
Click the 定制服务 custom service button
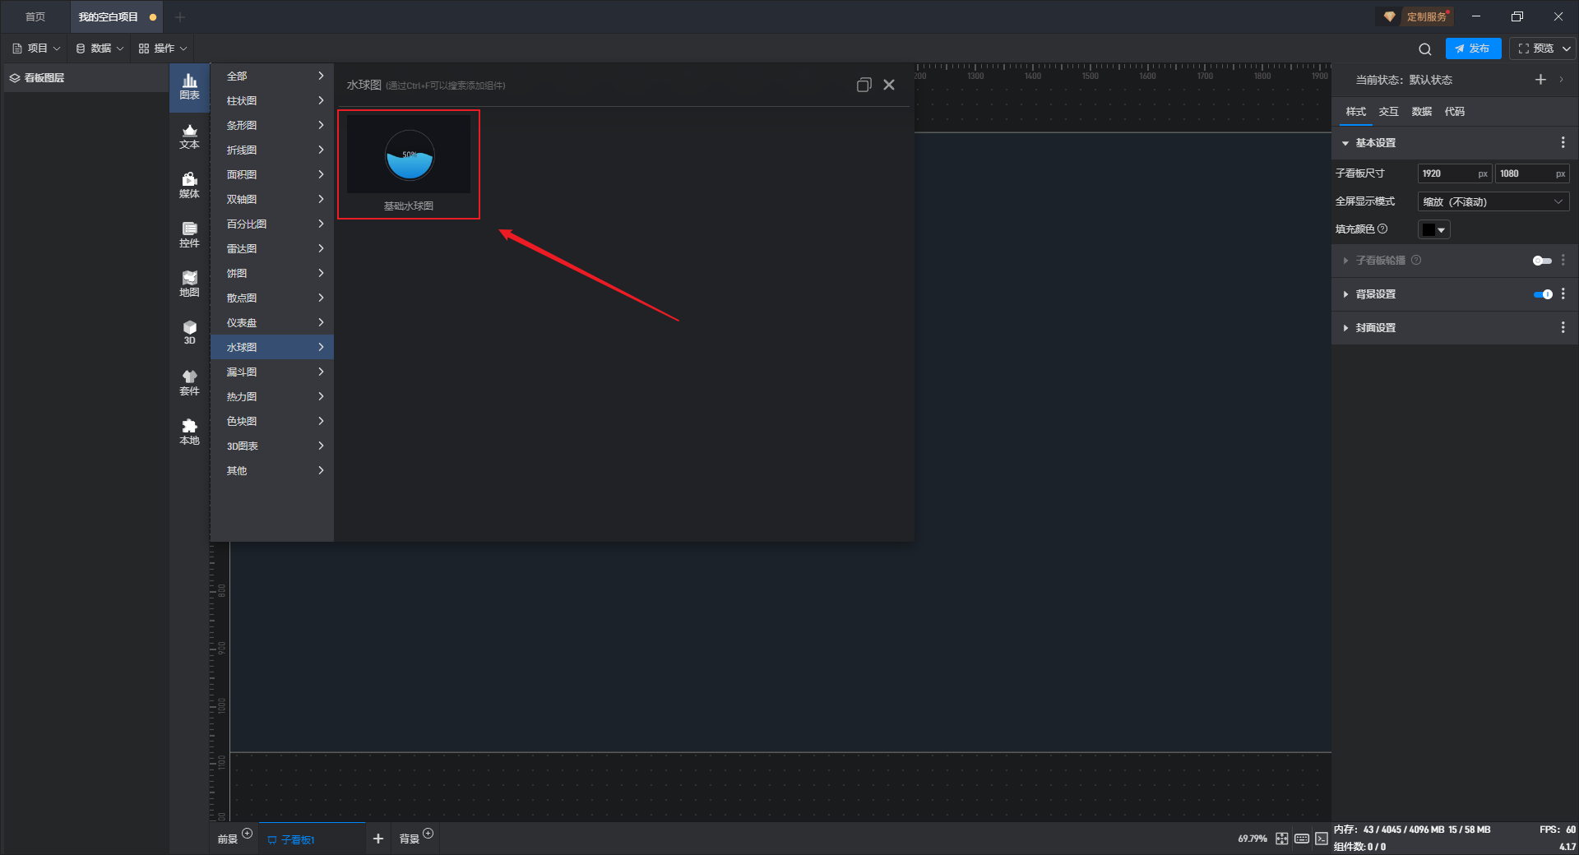point(1417,16)
